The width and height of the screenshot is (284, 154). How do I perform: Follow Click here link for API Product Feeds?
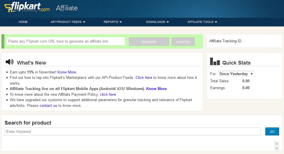[x=144, y=78]
